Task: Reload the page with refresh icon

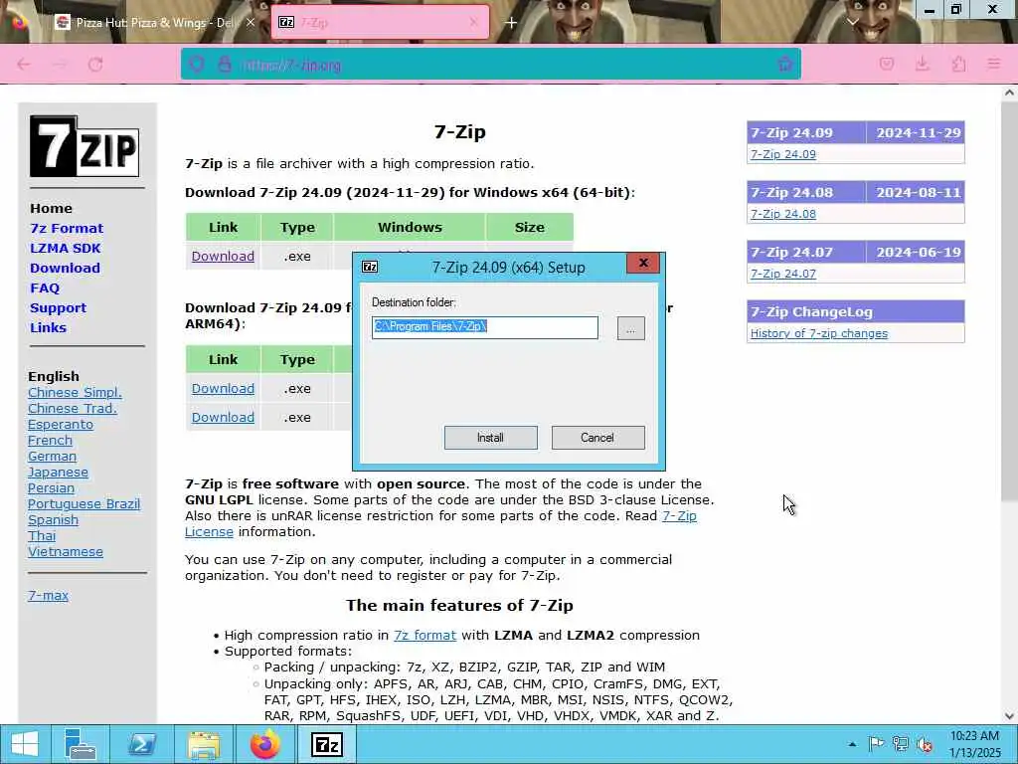Action: click(96, 65)
